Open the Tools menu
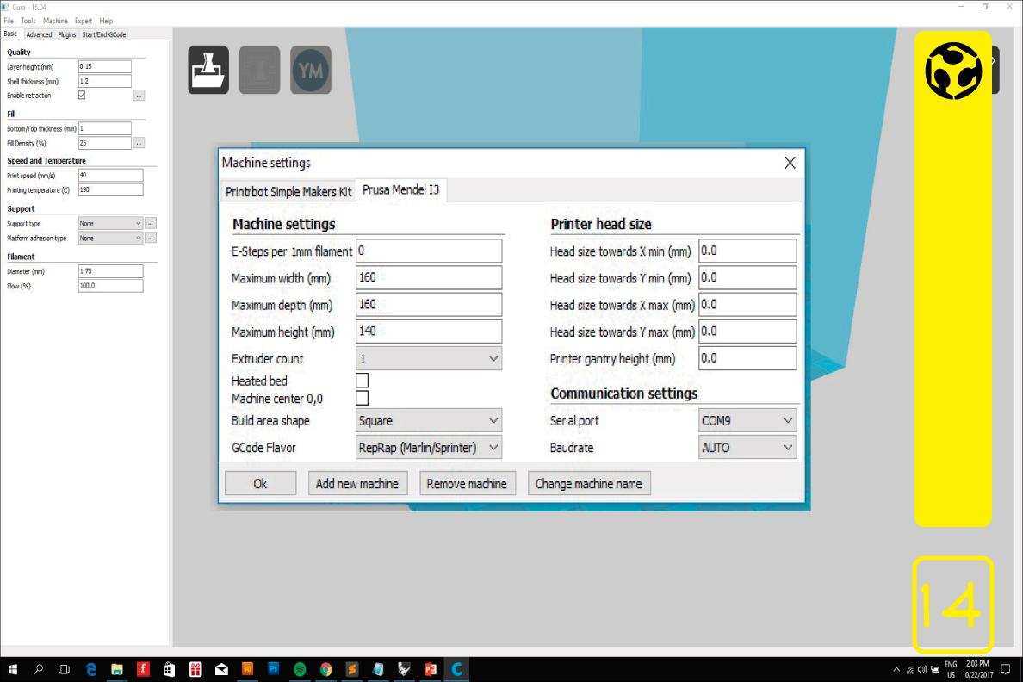The width and height of the screenshot is (1023, 682). (28, 21)
